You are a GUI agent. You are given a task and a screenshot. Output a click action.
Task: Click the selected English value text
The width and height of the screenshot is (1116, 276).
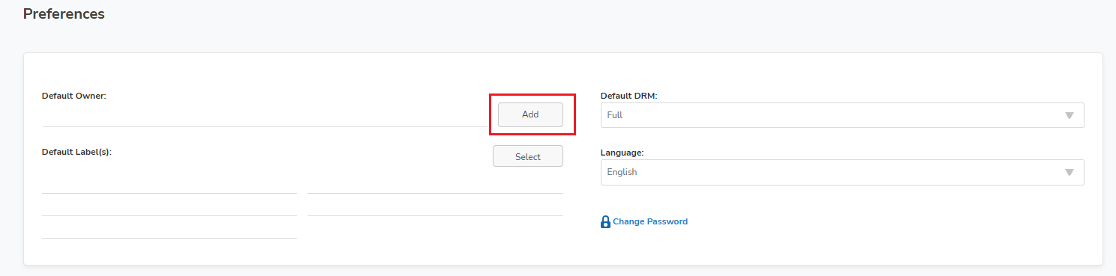pos(622,172)
